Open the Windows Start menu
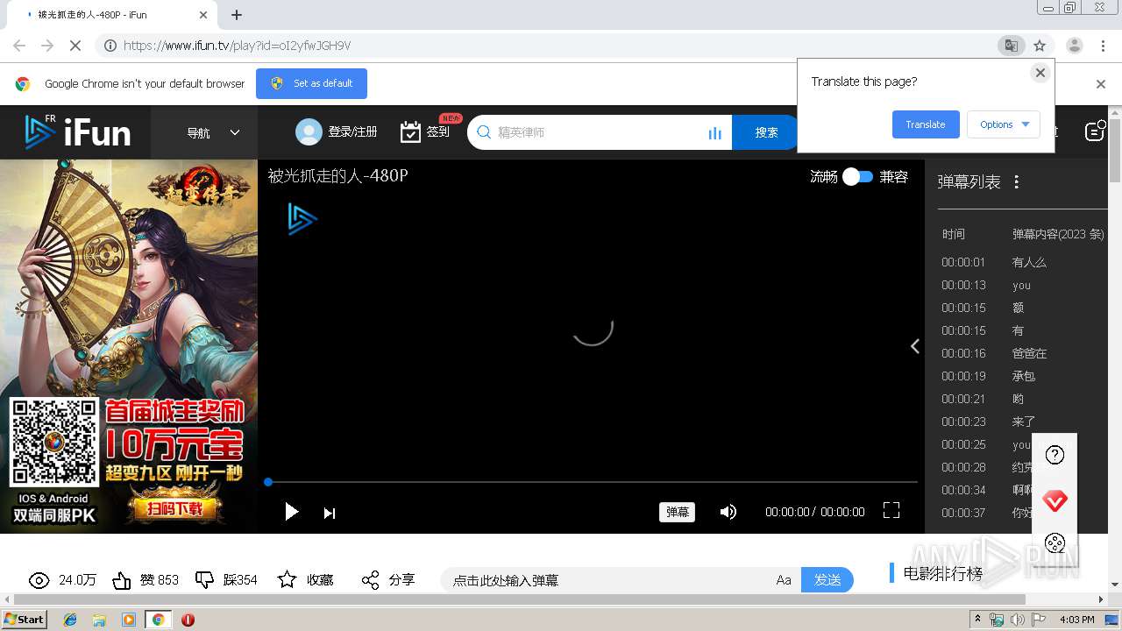 pyautogui.click(x=25, y=619)
